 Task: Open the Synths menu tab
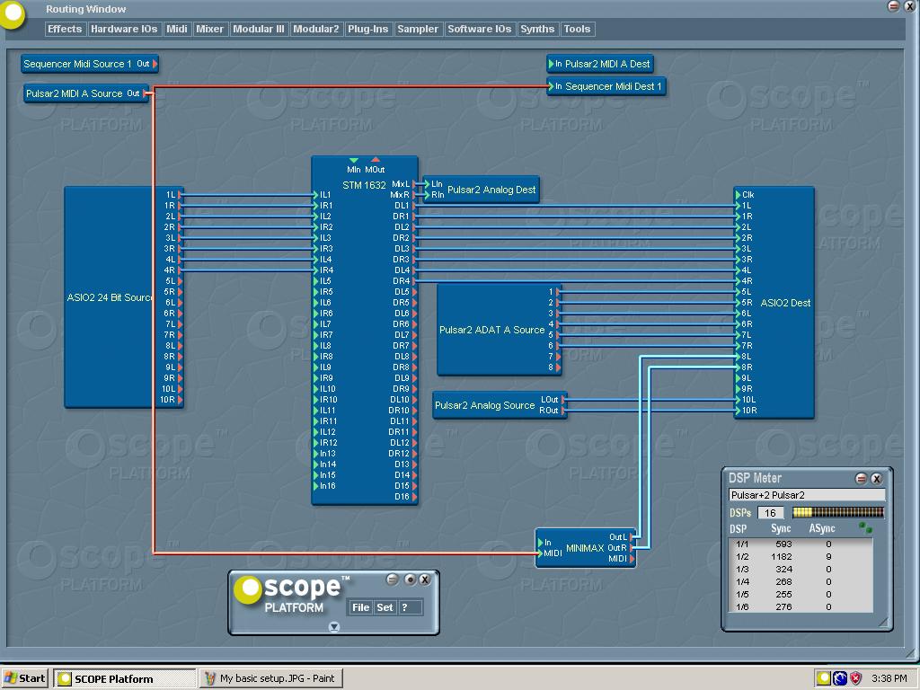click(x=537, y=29)
